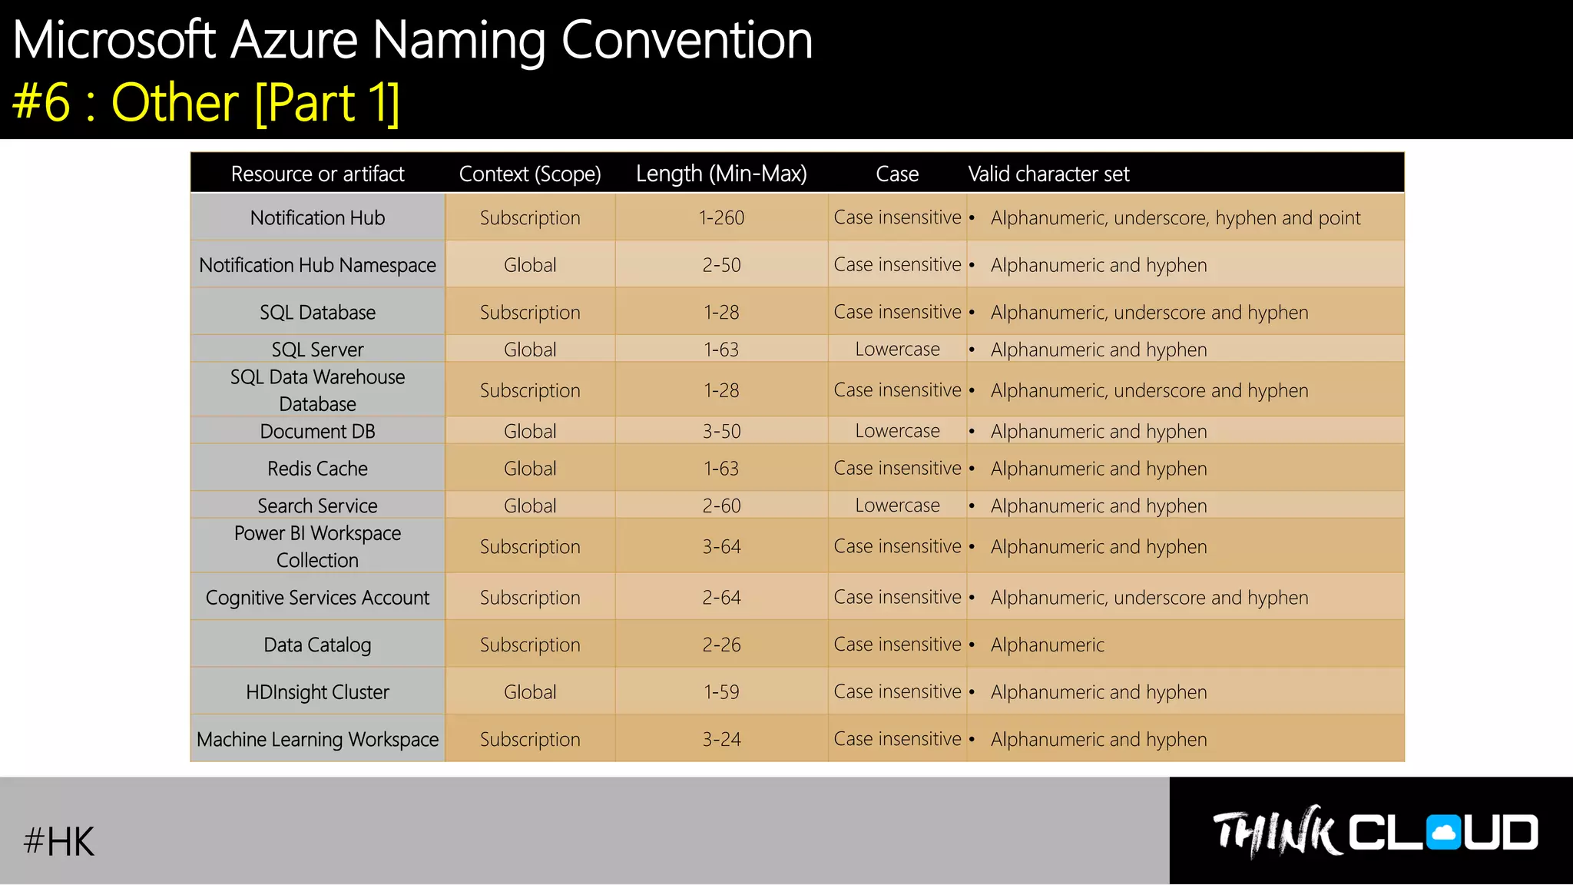This screenshot has height=885, width=1573.
Task: Select the 'Notification Hub' resource cell
Action: click(x=317, y=217)
